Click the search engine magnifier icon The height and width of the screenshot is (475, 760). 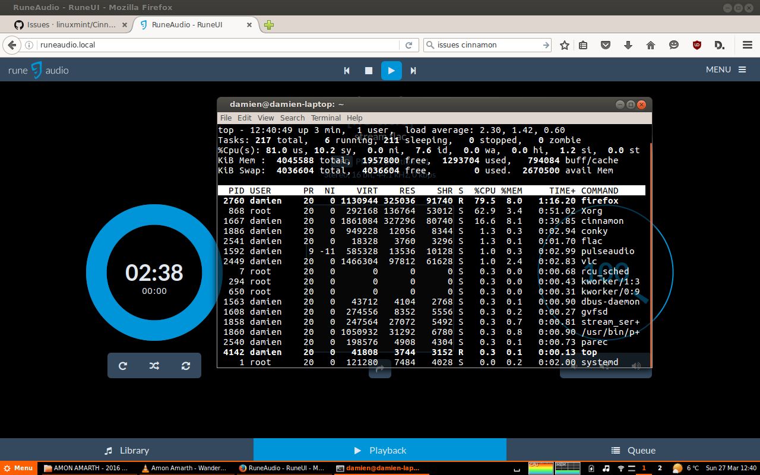[x=430, y=45]
